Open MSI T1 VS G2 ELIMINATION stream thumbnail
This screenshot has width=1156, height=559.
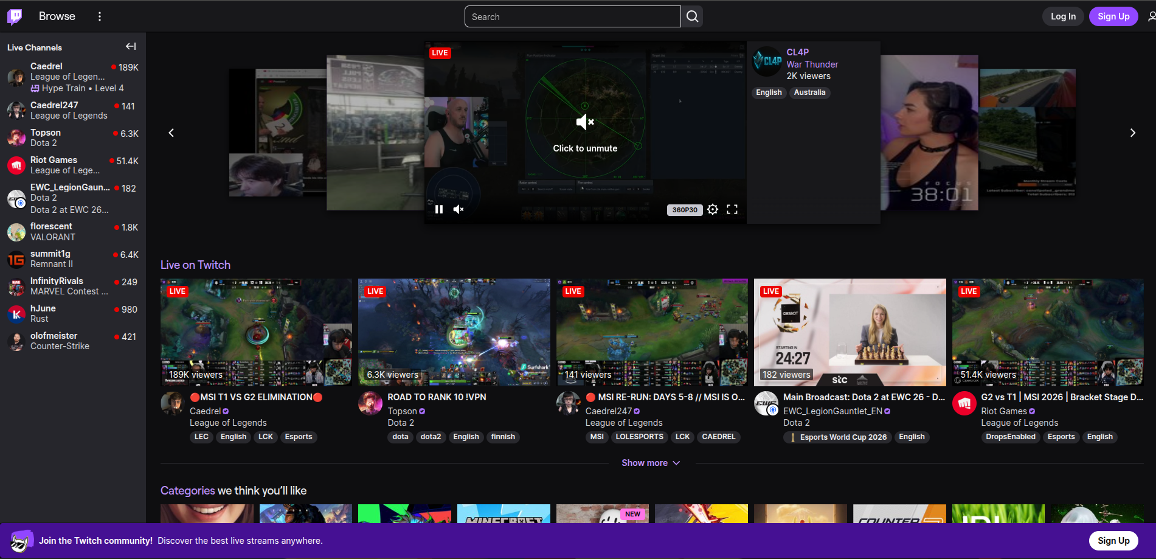tap(256, 332)
